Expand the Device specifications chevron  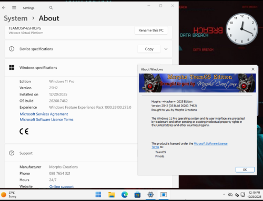(166, 49)
